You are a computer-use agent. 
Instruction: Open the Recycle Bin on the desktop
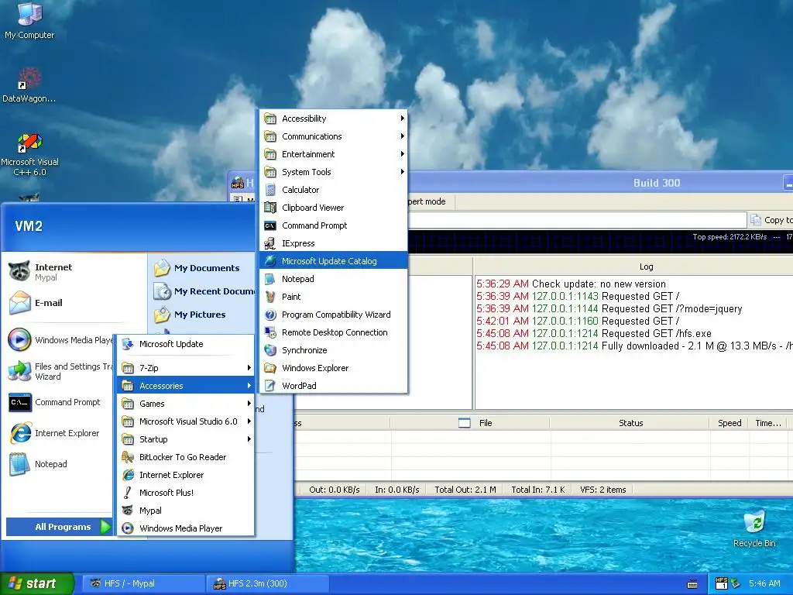click(x=754, y=529)
